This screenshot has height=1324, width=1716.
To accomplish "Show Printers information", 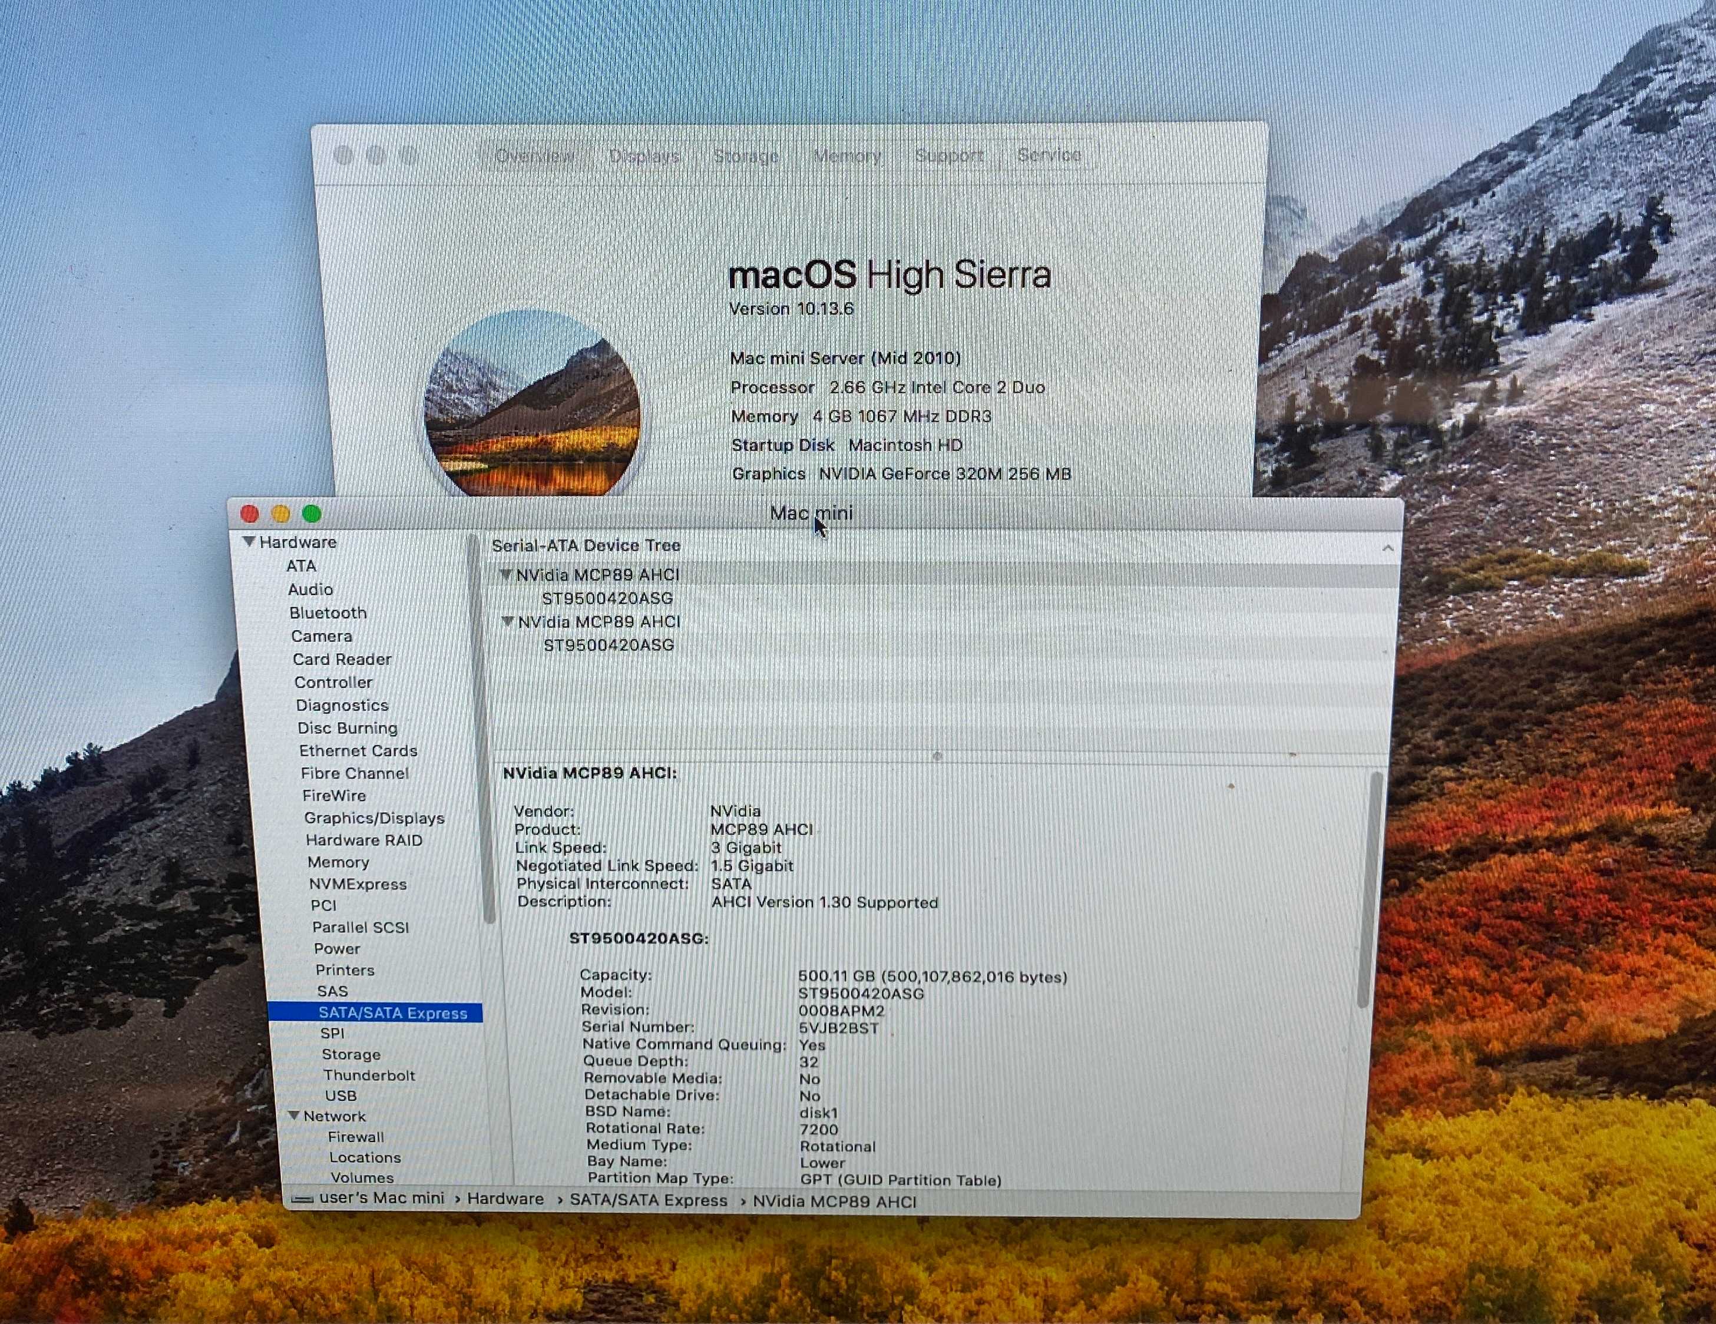I will 344,969.
